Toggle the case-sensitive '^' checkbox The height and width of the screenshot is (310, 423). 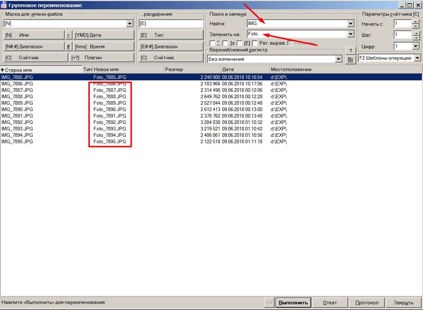pos(213,43)
